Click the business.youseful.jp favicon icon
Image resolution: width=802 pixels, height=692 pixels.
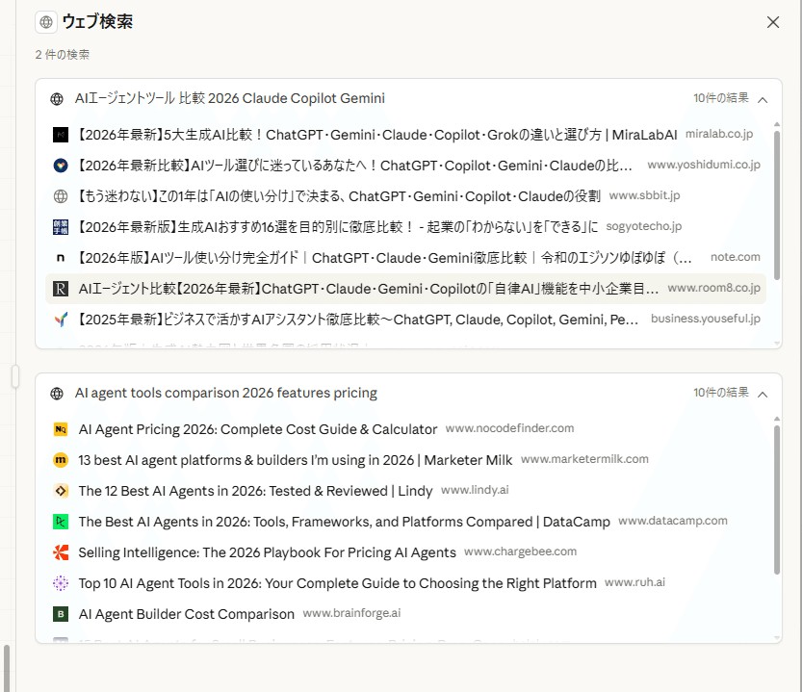(x=61, y=320)
